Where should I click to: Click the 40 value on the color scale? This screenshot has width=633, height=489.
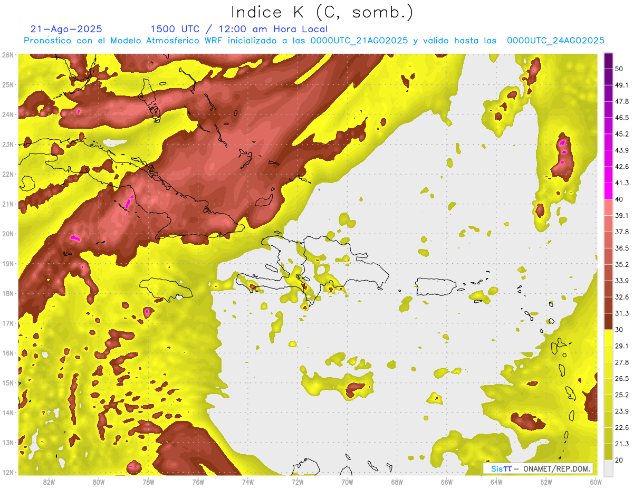[619, 199]
